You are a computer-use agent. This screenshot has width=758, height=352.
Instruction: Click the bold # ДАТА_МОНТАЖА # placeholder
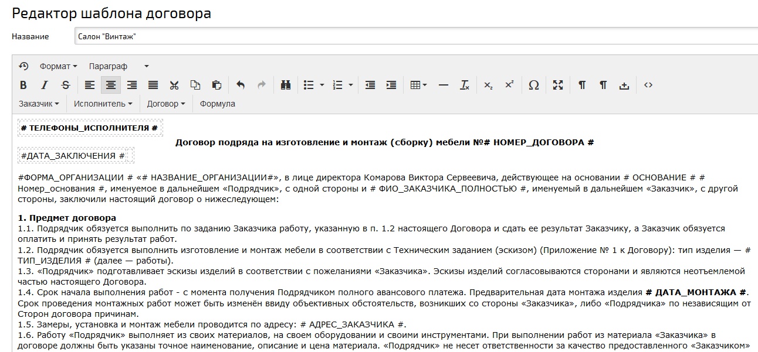pyautogui.click(x=696, y=292)
